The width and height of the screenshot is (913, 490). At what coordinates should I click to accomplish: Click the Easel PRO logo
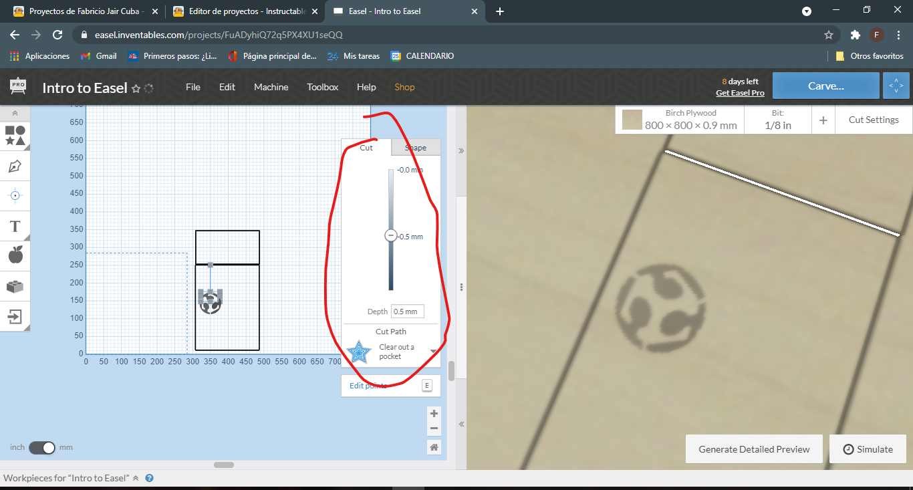pos(18,86)
